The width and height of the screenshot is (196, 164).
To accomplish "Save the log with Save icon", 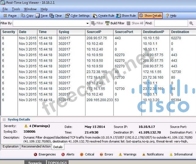I will (x=41, y=16).
